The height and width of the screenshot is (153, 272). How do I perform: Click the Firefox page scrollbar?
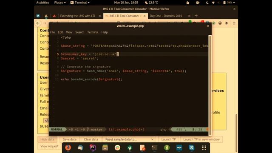(236, 133)
